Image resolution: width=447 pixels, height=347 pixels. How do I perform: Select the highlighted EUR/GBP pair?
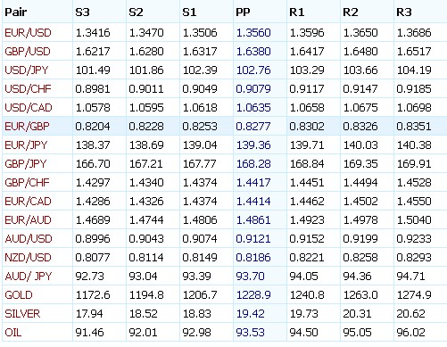(x=27, y=127)
